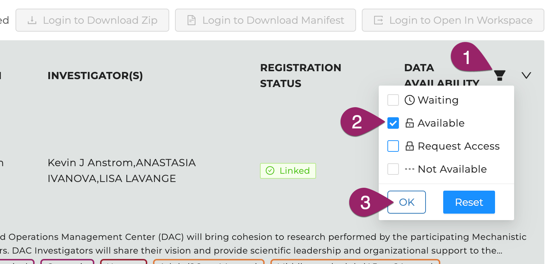Screen dimensions: 553x264
Task: Uncheck the Available filter checkbox
Action: point(393,123)
